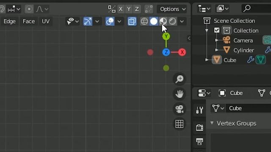Switch orthographic perspective grid icon
Image resolution: width=271 pixels, height=152 pixels.
[180, 124]
